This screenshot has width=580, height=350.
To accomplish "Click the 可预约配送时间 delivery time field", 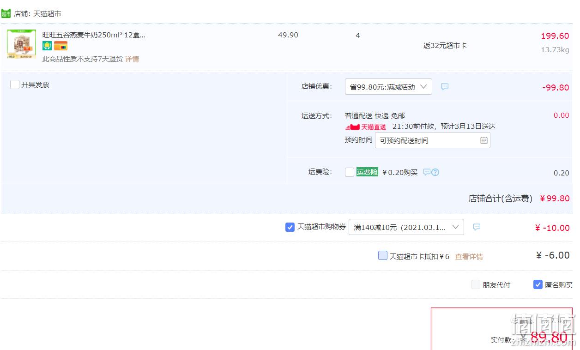I will [432, 140].
